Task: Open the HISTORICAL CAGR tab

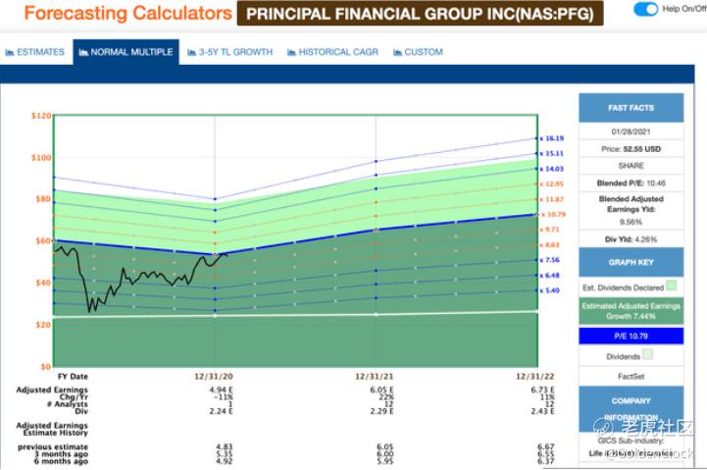Action: click(332, 52)
